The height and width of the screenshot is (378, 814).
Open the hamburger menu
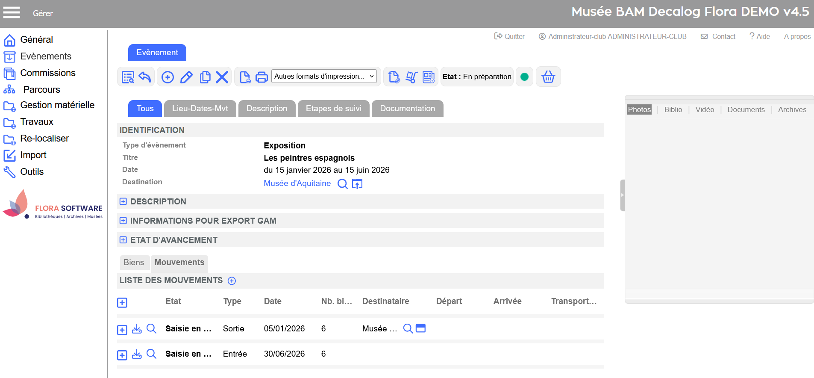coord(12,13)
